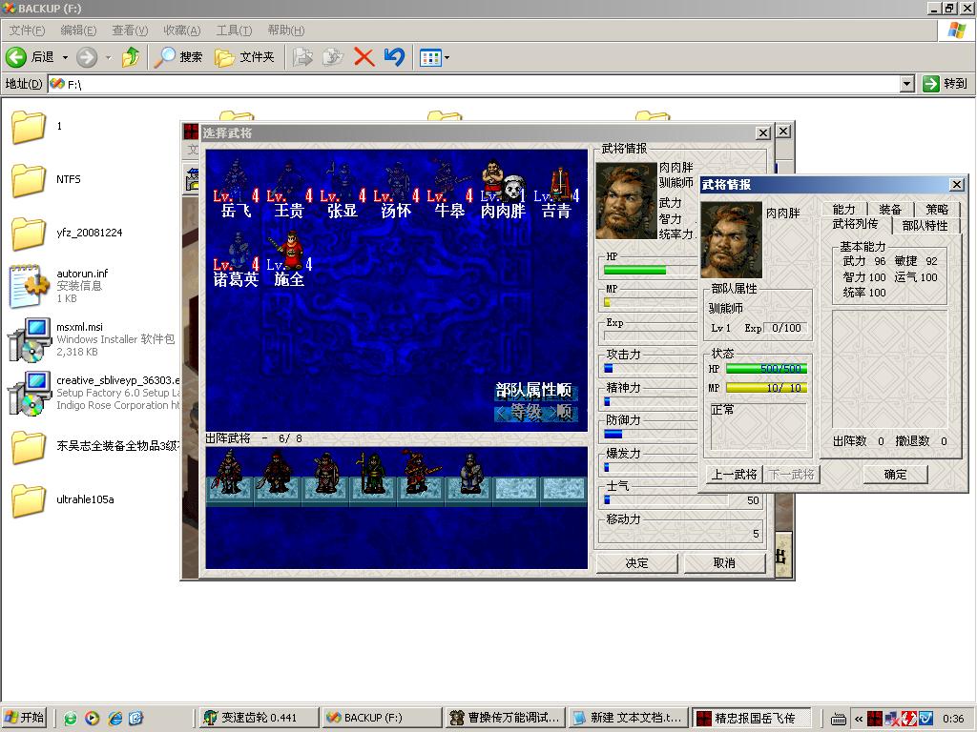Toggle the 等级顺 level sort option
Screen dimensions: 977x732
535,413
